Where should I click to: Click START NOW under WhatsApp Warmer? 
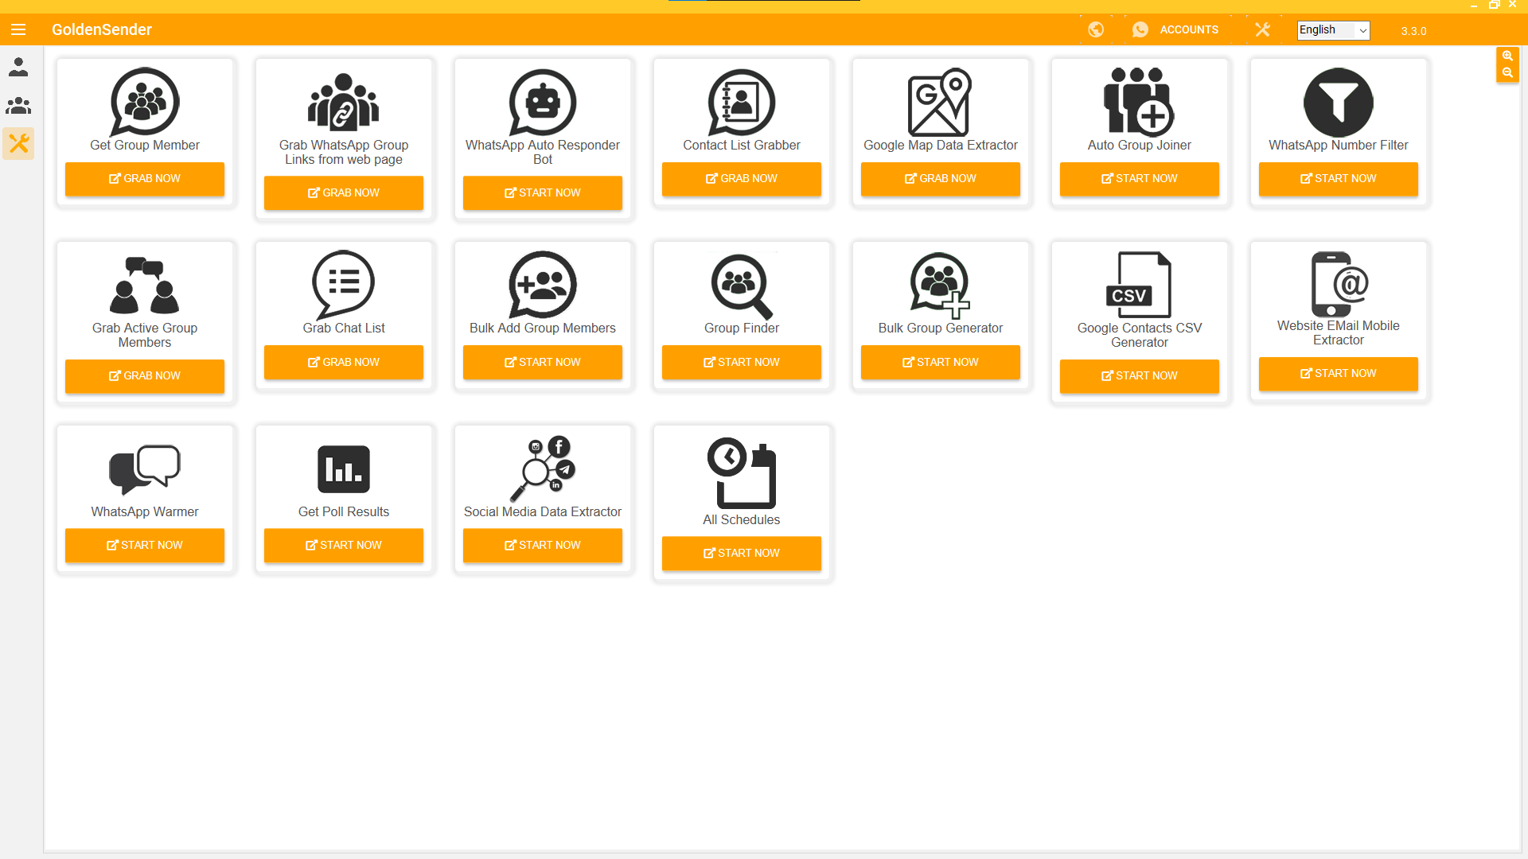point(145,545)
